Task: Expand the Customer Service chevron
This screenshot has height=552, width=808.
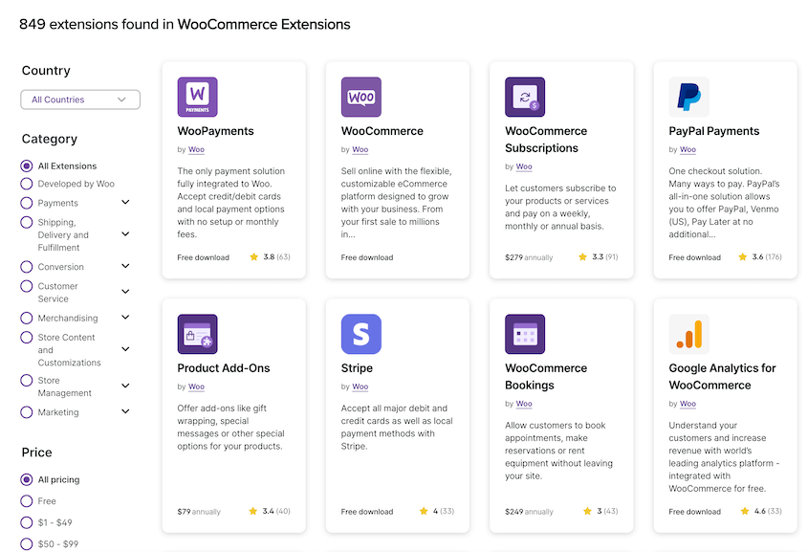Action: [x=125, y=291]
